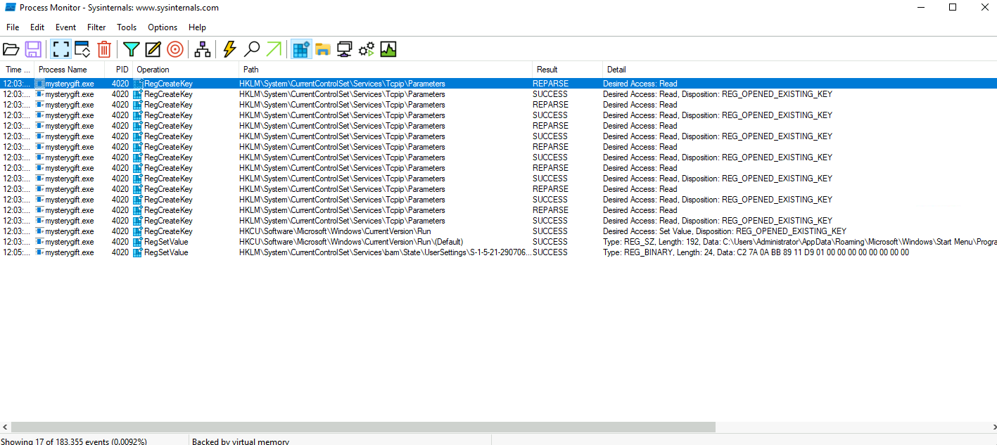Toggle the Autoscroll toolbar button
The width and height of the screenshot is (997, 445).
[82, 49]
